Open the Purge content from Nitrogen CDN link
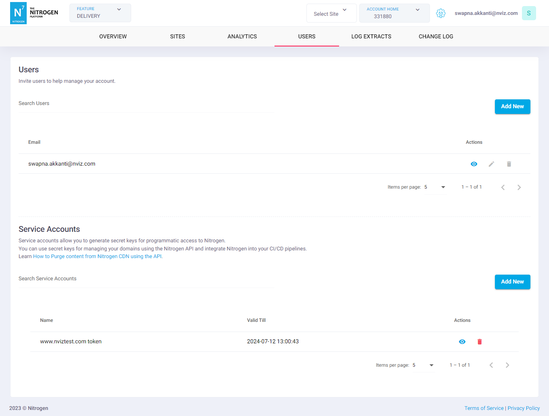The image size is (549, 416). coord(97,256)
